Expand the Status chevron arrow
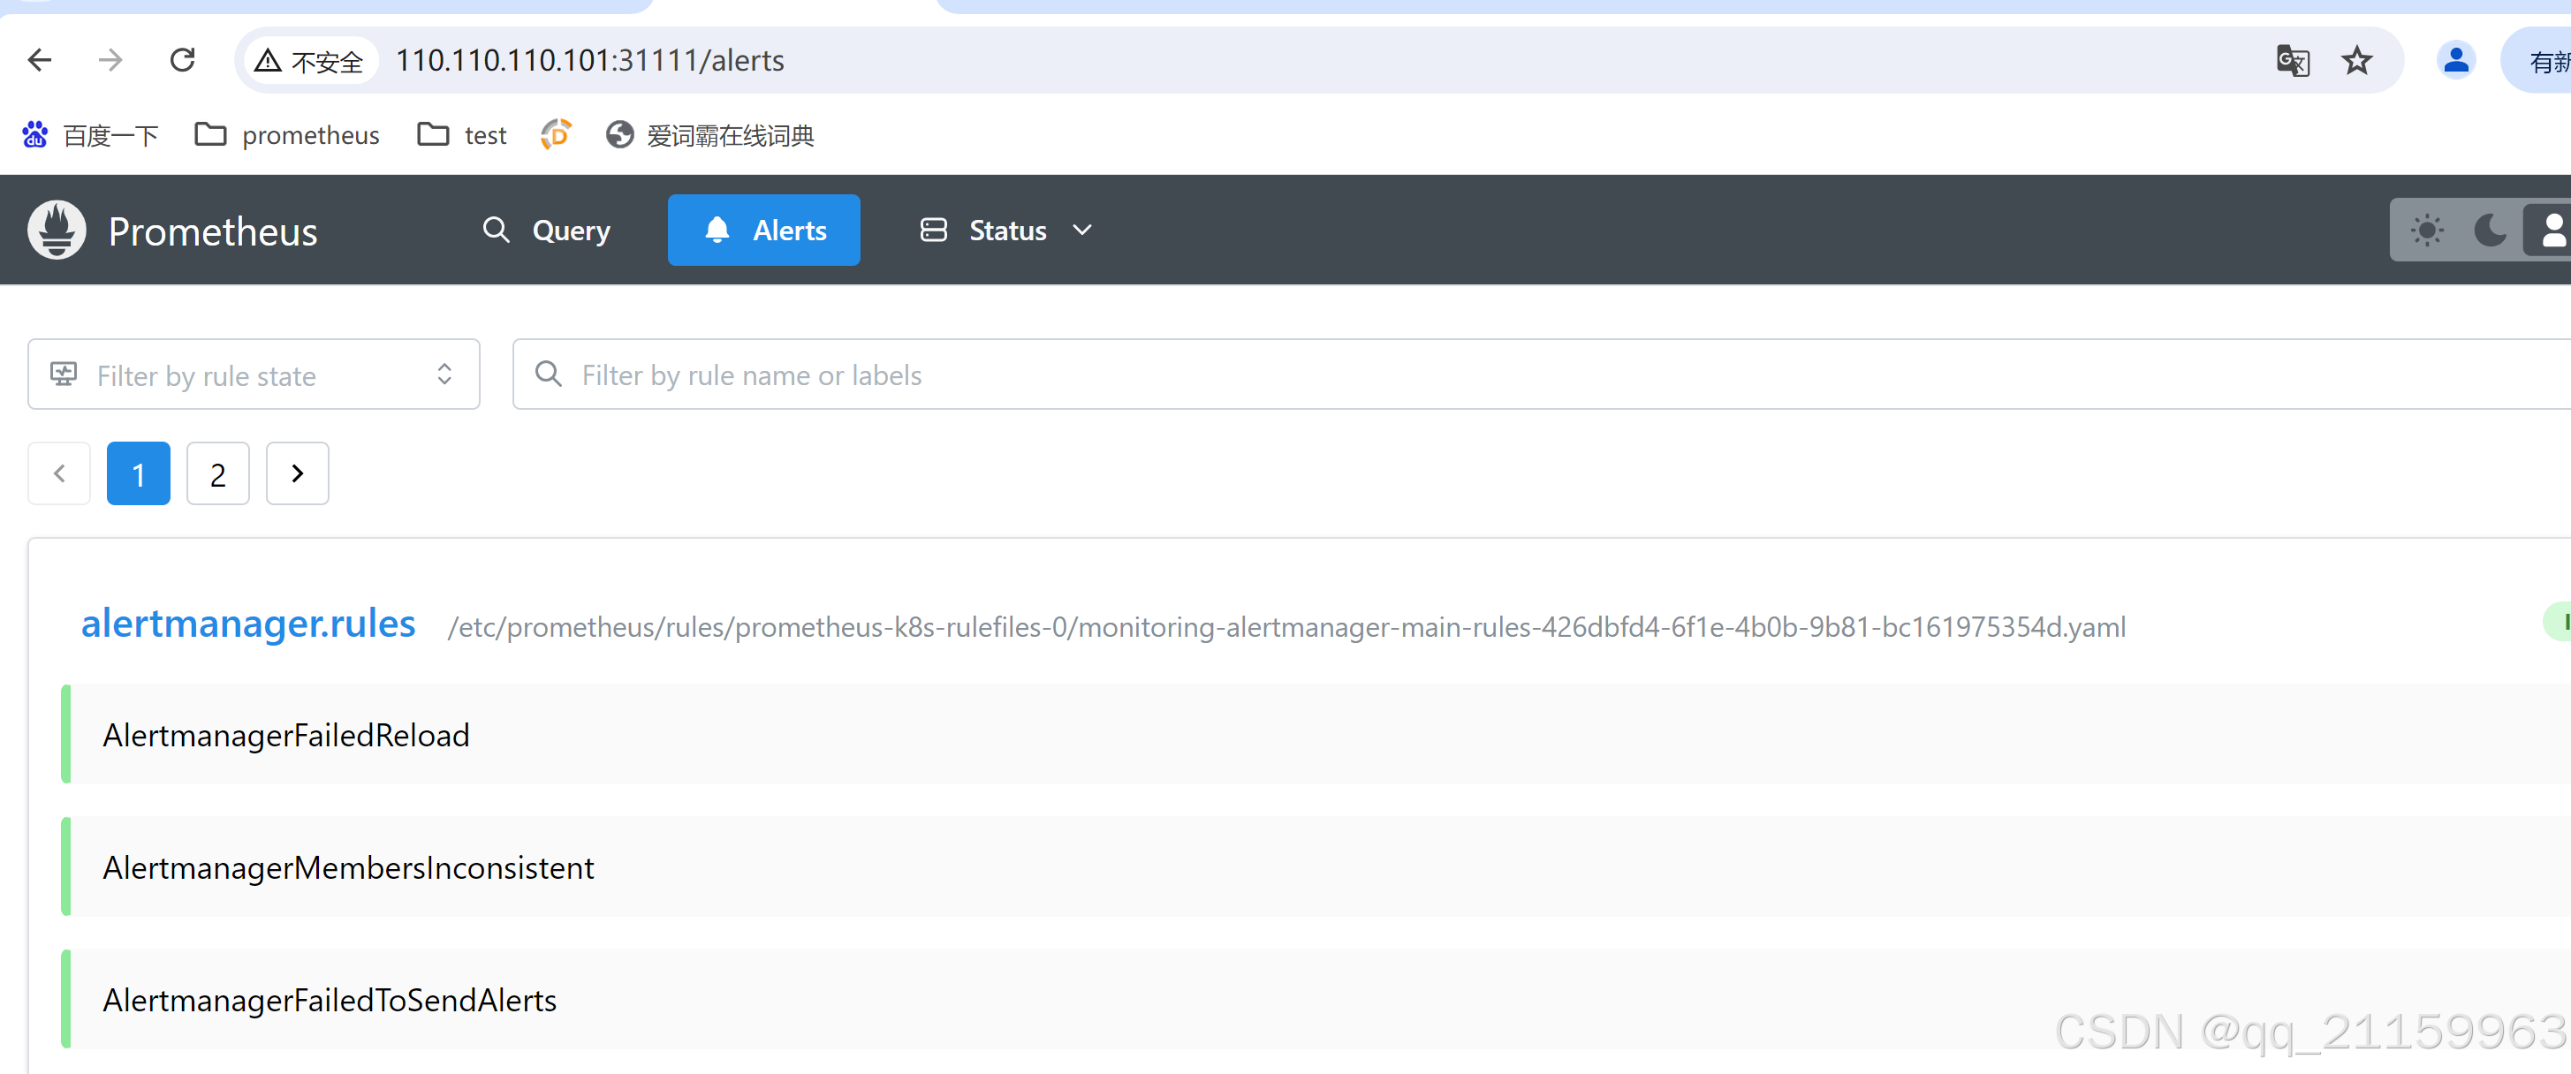This screenshot has height=1074, width=2571. (x=1082, y=231)
